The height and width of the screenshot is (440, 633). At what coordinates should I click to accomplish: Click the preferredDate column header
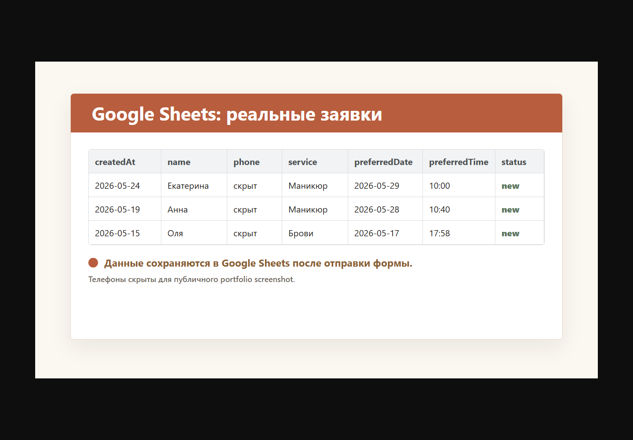[x=385, y=161]
